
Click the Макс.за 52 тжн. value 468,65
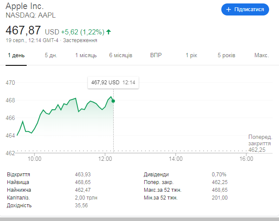click(220, 190)
